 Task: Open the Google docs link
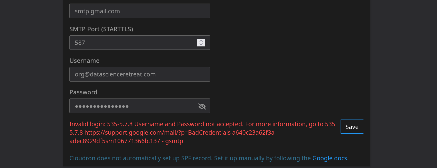(x=330, y=158)
